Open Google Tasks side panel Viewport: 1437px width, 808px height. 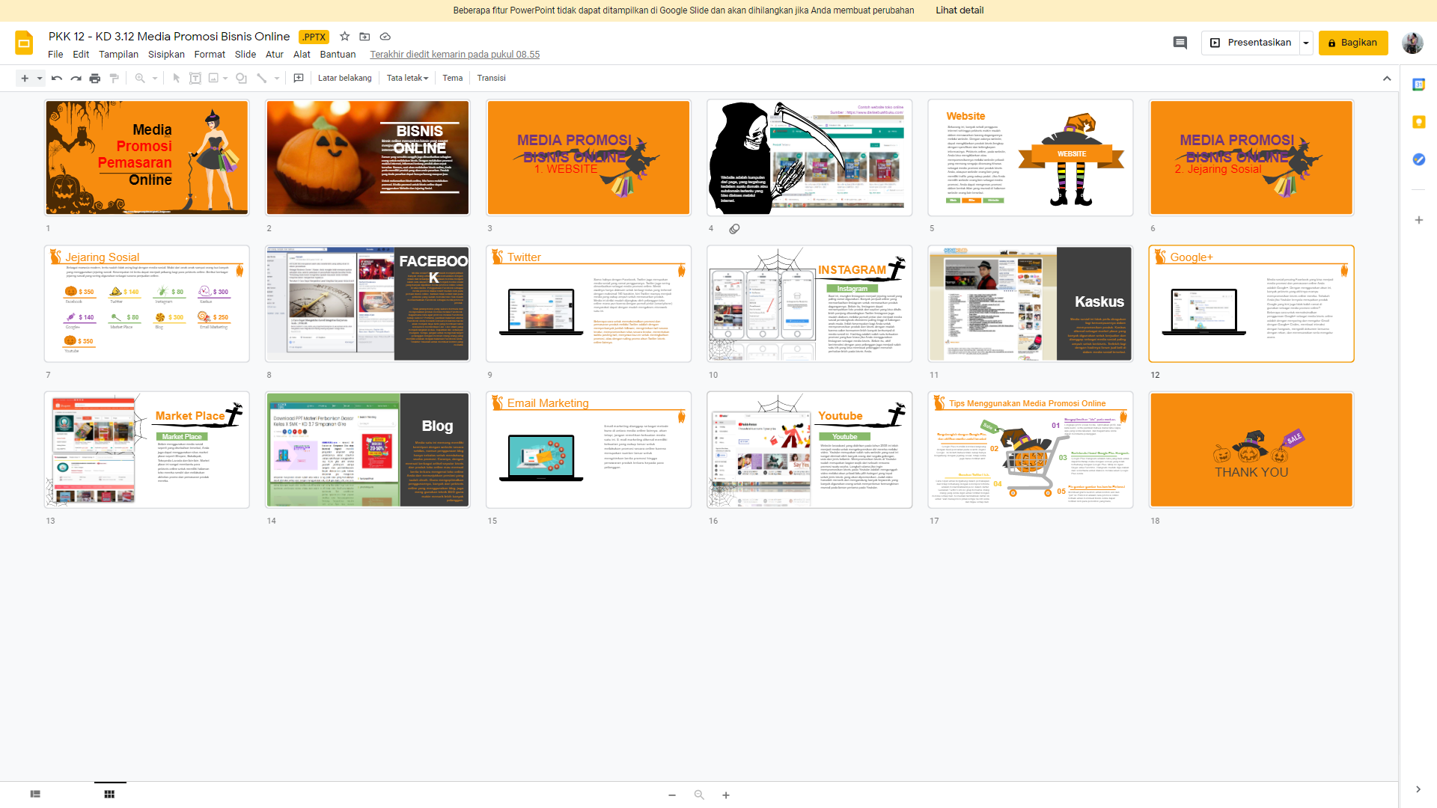tap(1419, 159)
